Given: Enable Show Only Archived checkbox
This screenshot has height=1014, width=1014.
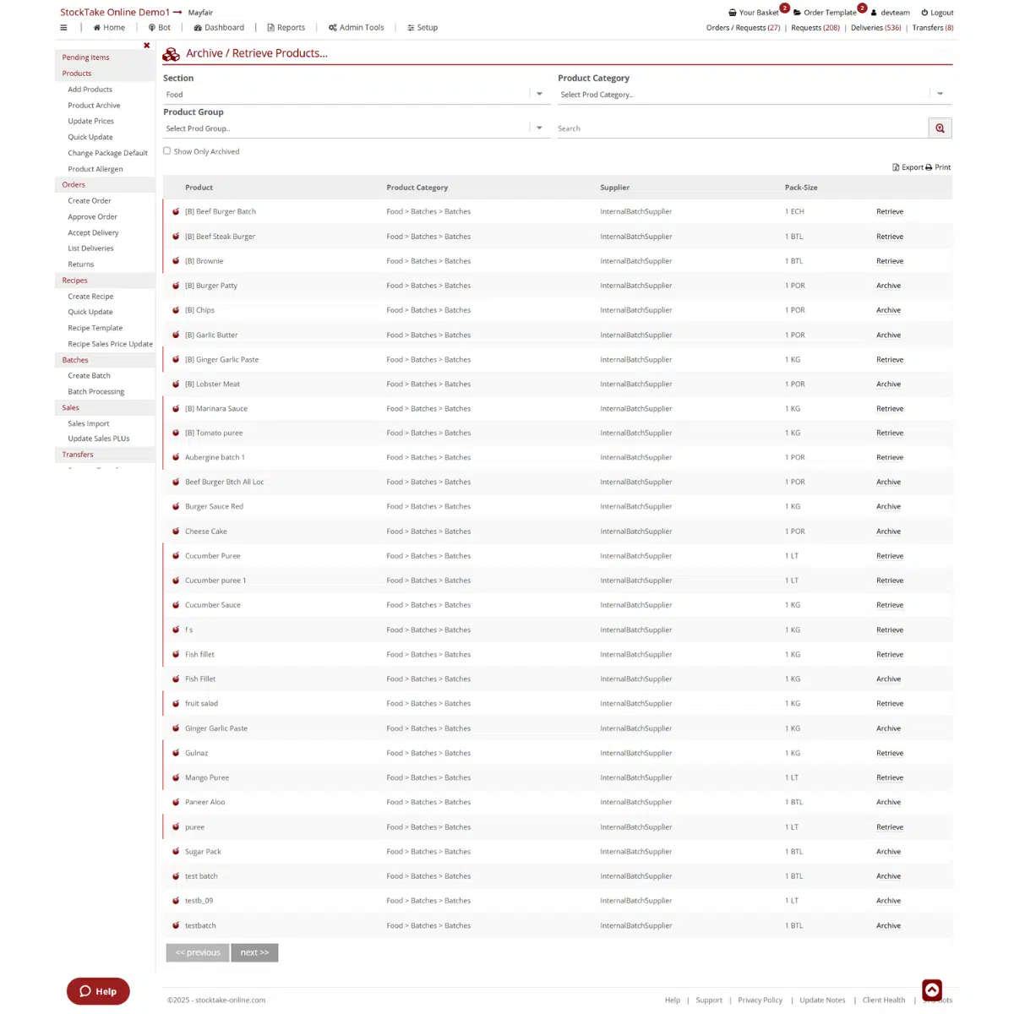Looking at the screenshot, I should pos(167,151).
